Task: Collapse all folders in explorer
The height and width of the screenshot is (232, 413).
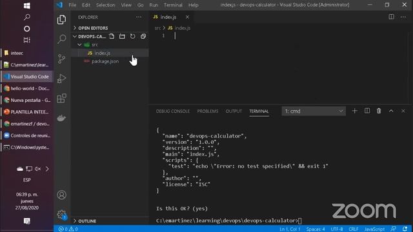Action: [143, 36]
